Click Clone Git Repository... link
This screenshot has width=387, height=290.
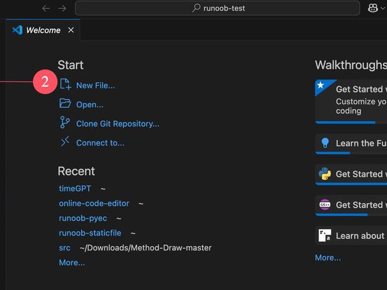[x=118, y=124]
